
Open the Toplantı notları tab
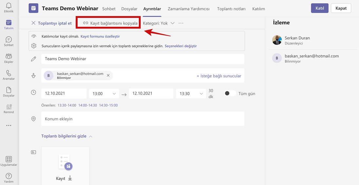tap(231, 9)
